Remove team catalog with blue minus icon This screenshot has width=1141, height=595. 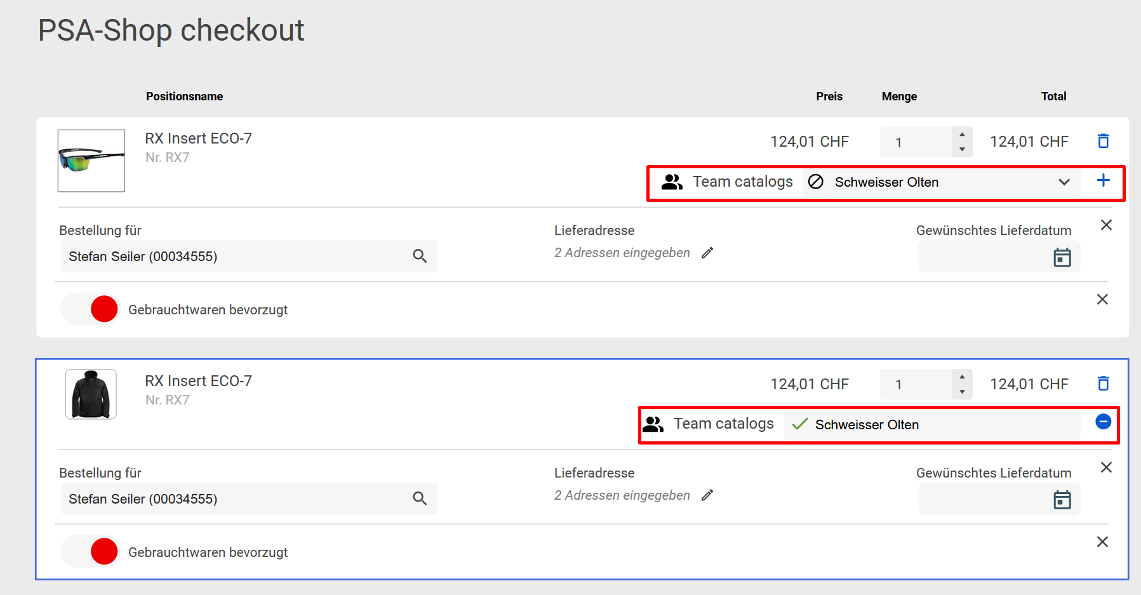[x=1103, y=422]
